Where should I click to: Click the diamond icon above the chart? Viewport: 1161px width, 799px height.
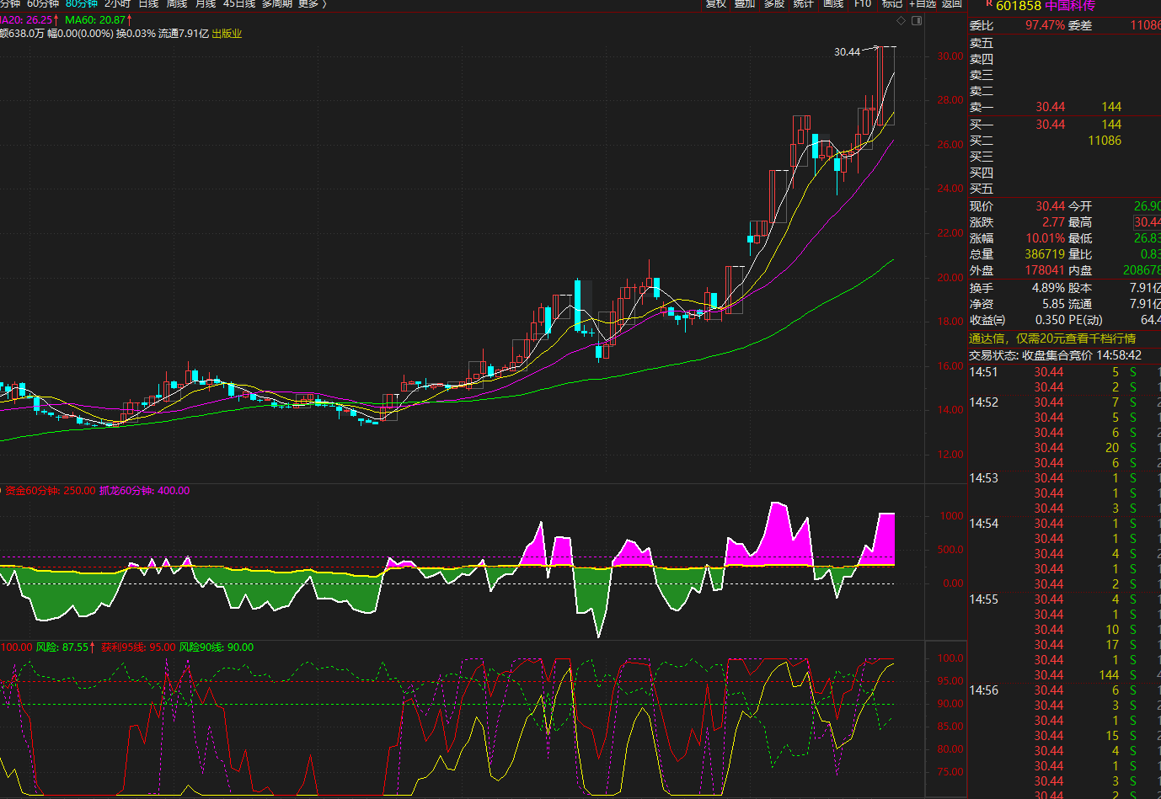tap(901, 21)
